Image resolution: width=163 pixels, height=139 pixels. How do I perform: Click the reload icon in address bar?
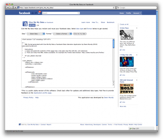[114, 8]
